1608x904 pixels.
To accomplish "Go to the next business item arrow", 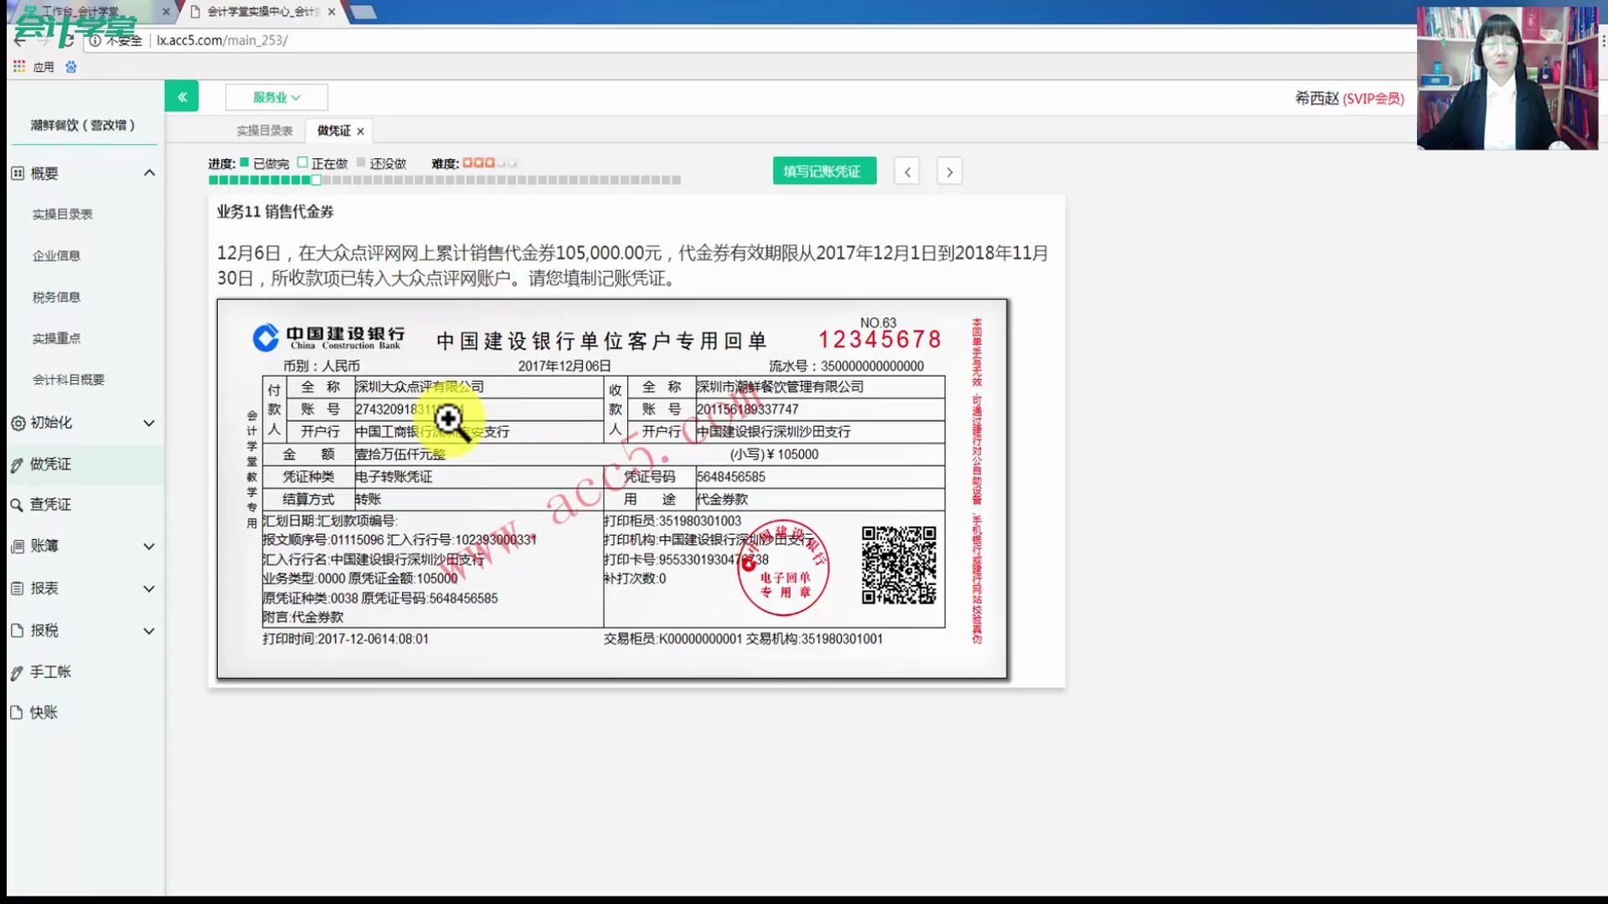I will click(x=949, y=172).
